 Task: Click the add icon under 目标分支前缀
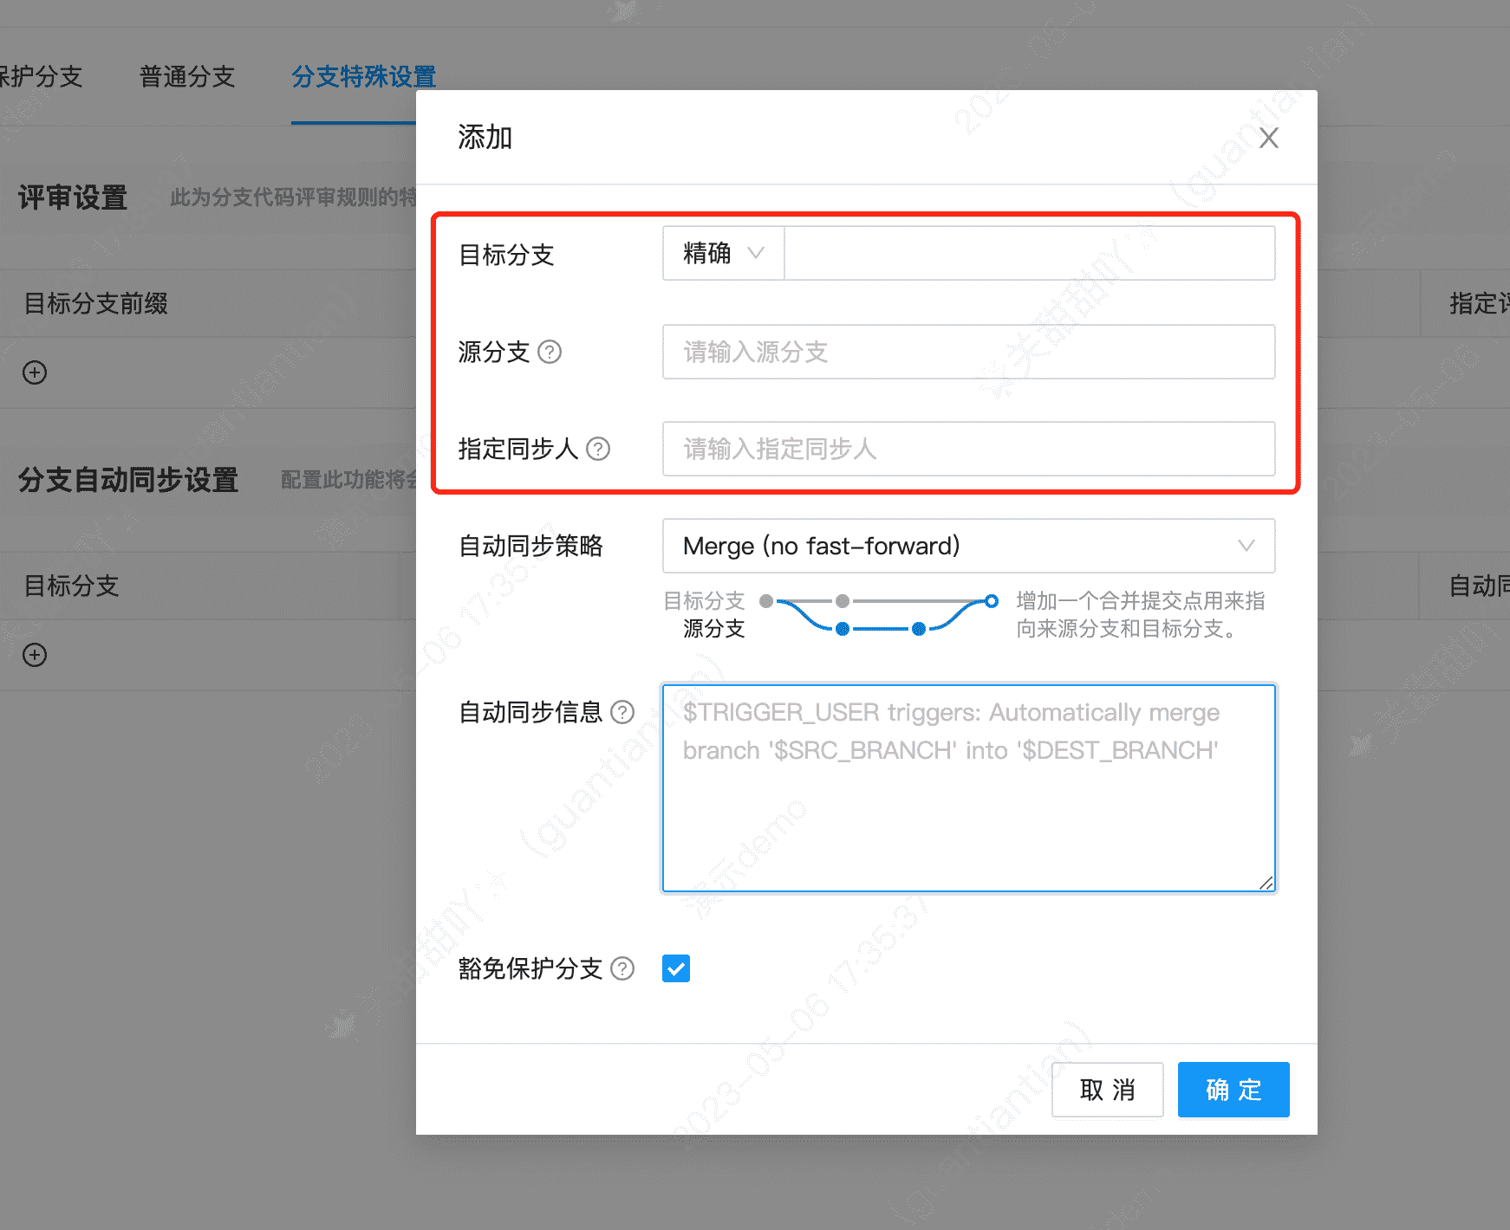pos(34,372)
